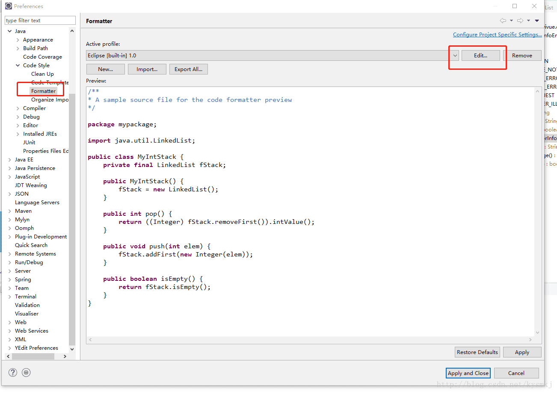Select Validation in the tree
The width and height of the screenshot is (557, 393).
click(x=27, y=305)
